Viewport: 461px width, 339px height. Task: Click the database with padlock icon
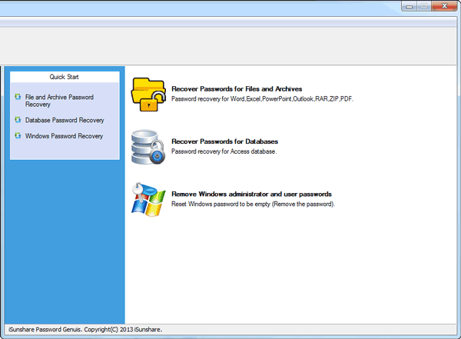point(148,146)
